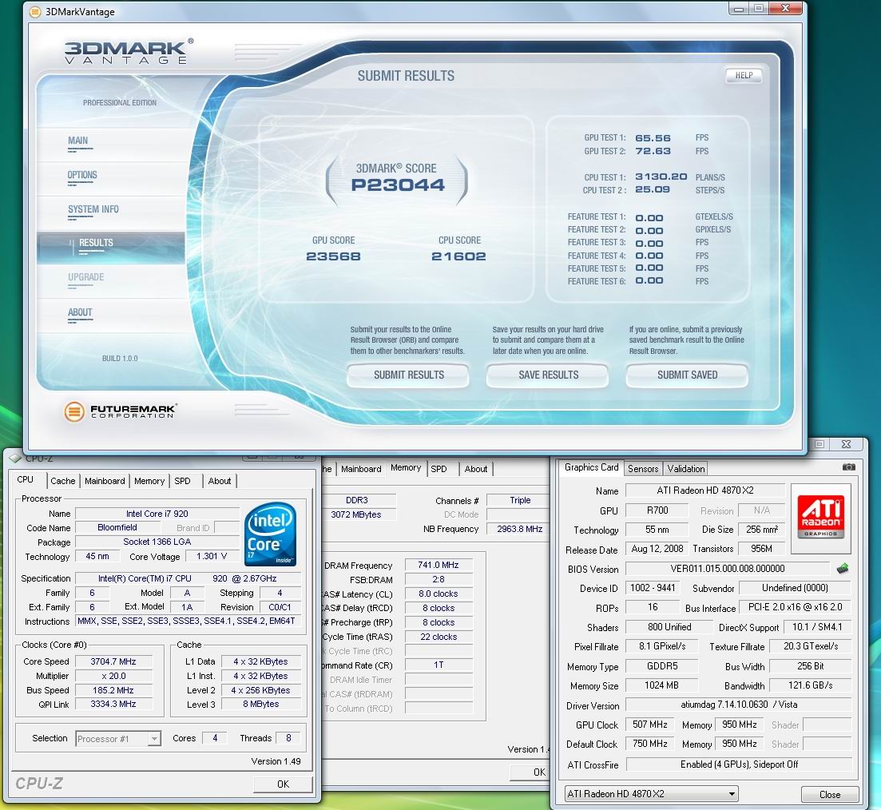Click the GPU score 23568 value

click(x=333, y=256)
